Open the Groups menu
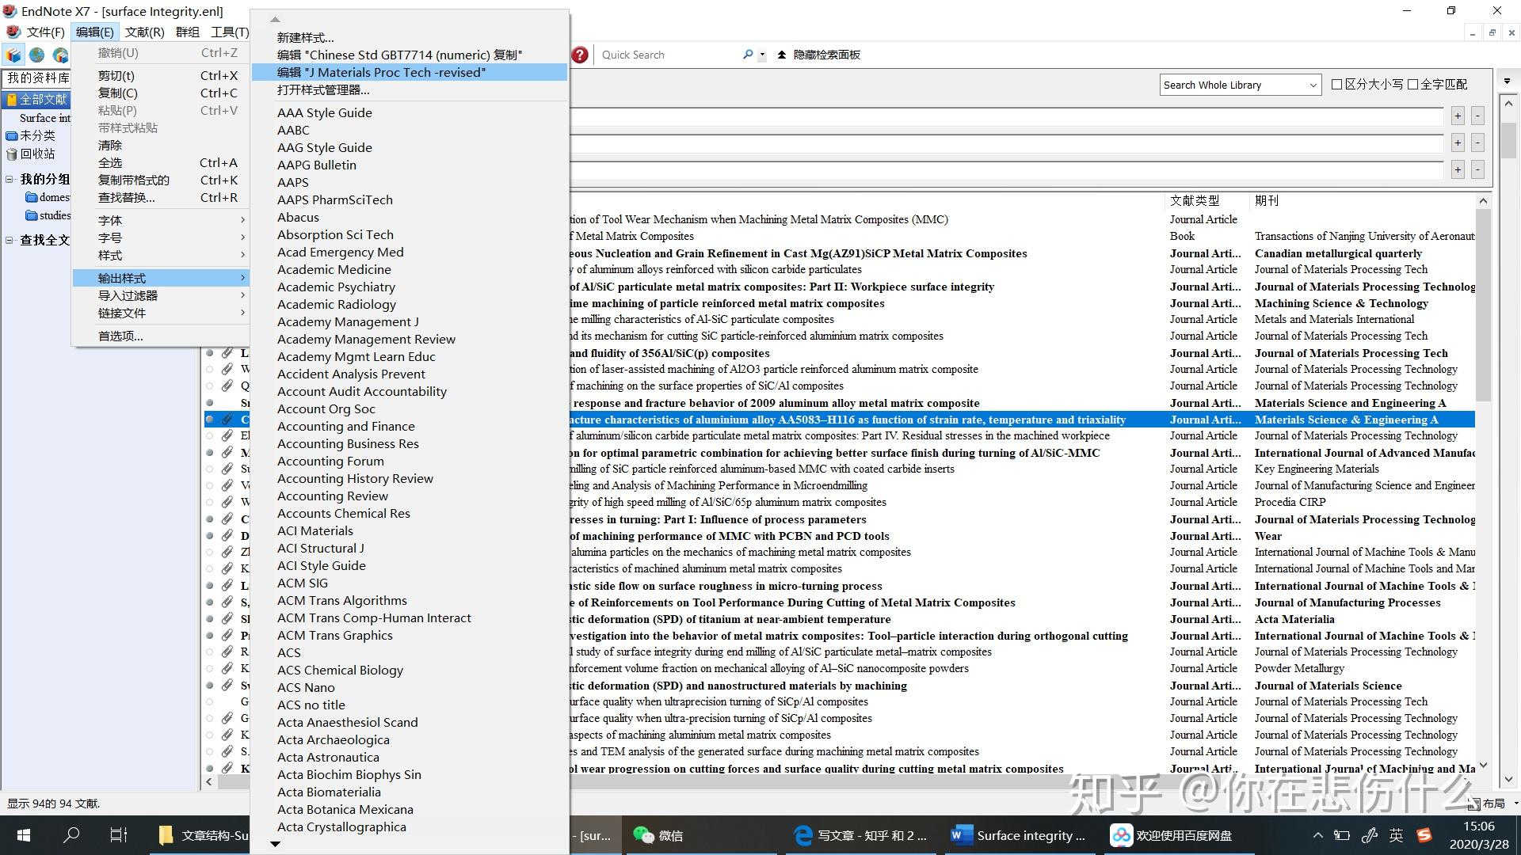This screenshot has height=855, width=1521. [x=188, y=32]
